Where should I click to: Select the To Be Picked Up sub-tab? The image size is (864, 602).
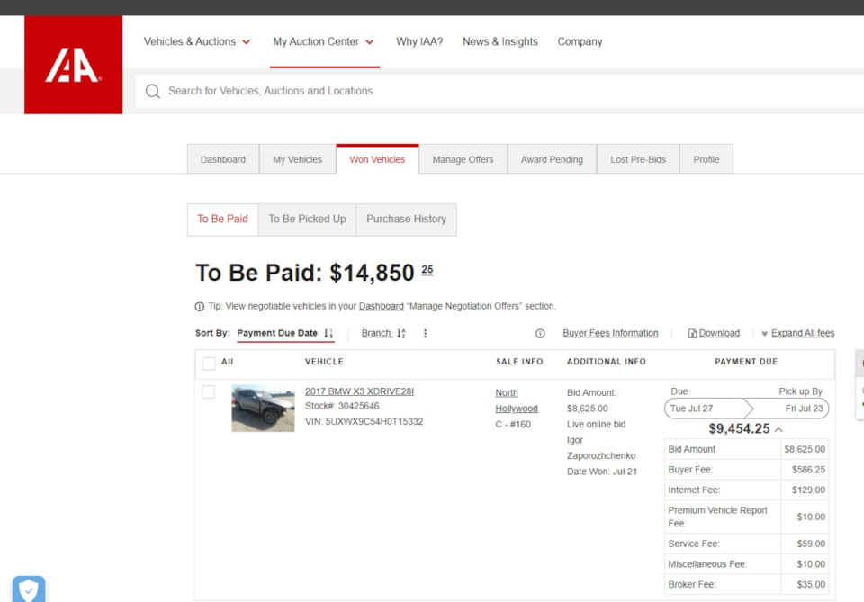tap(307, 220)
